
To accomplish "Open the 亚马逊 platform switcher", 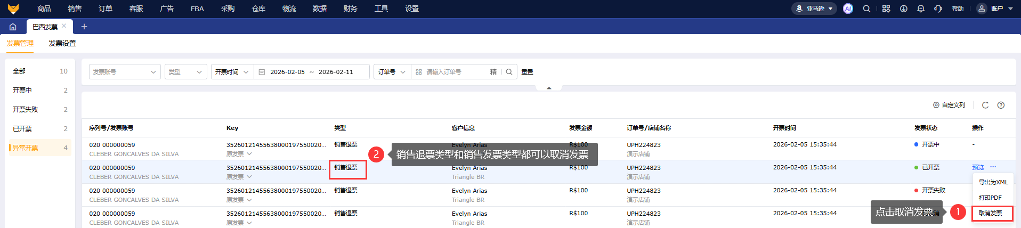I will click(x=814, y=9).
